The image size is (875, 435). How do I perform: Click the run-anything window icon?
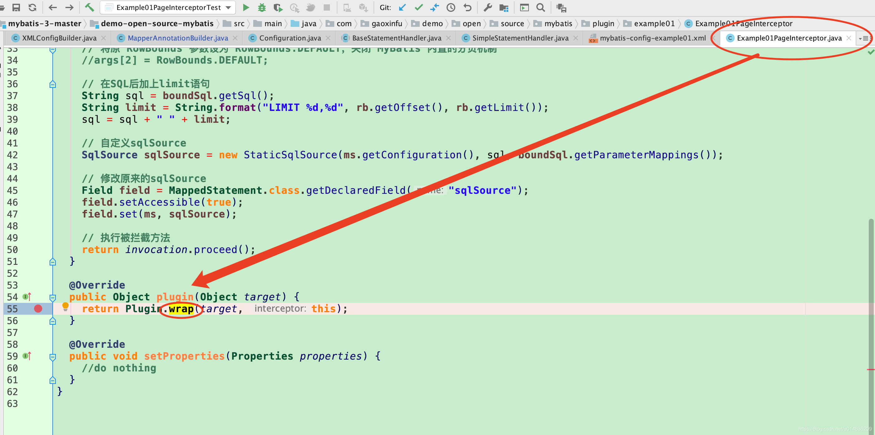525,7
